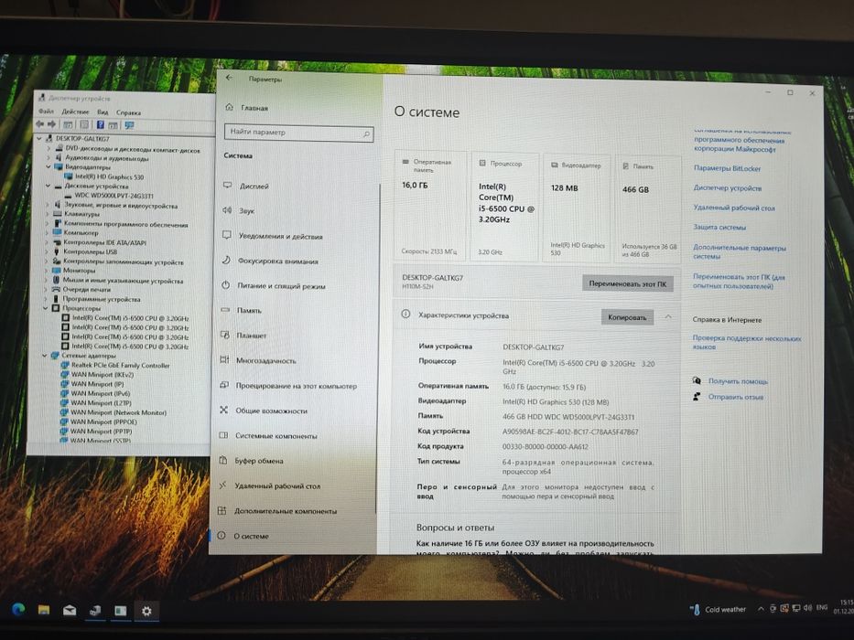Expand DVD-дисководы category arrow

(x=49, y=148)
